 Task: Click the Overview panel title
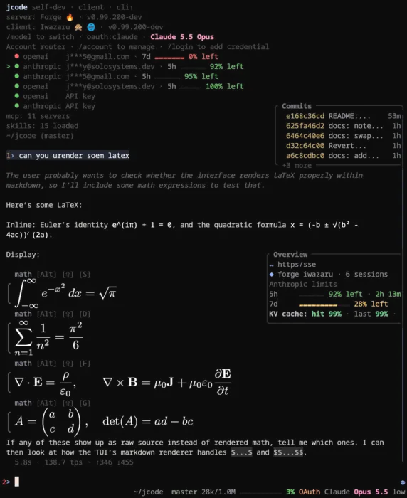(290, 255)
